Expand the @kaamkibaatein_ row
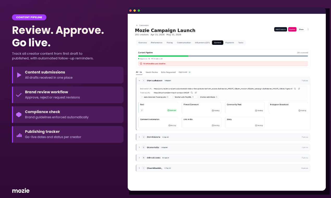This screenshot has width=331, height=198. point(139,168)
